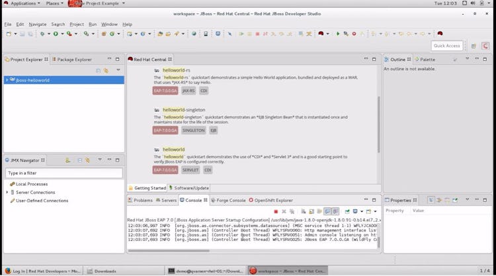Expand the jboss-helloworld project tree node
This screenshot has height=276, width=496.
pos(7,80)
